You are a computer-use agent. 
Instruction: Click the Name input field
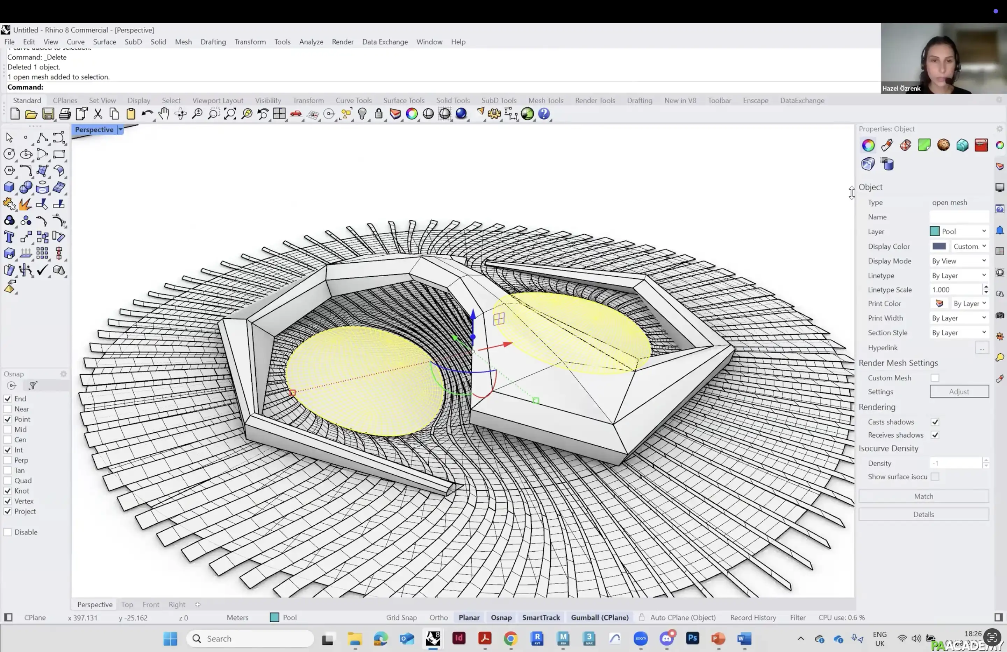(x=959, y=217)
